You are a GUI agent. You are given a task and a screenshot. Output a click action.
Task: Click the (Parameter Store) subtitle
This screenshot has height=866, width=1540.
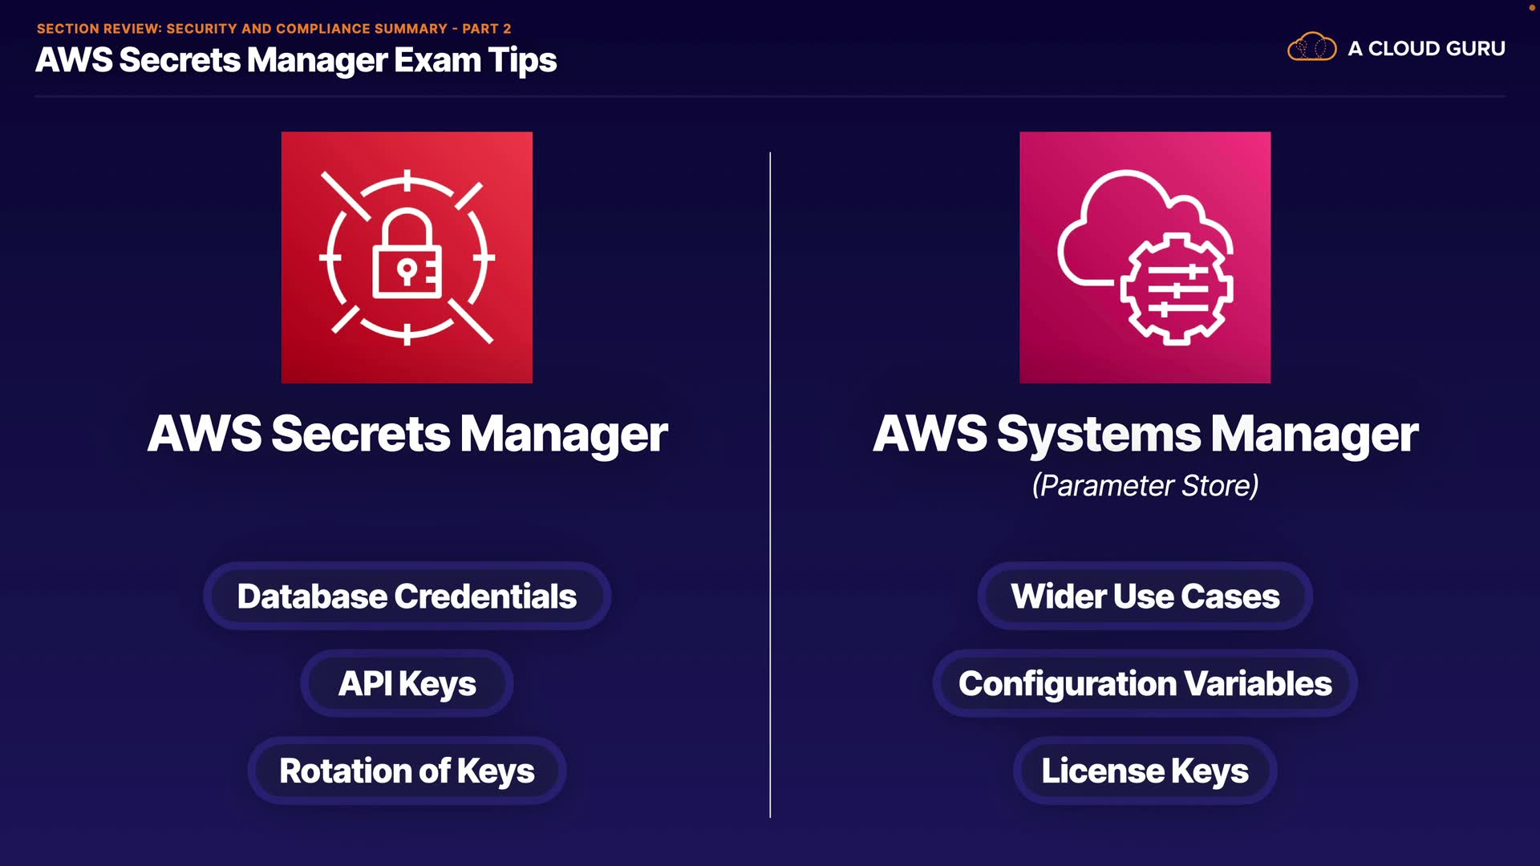[1145, 485]
